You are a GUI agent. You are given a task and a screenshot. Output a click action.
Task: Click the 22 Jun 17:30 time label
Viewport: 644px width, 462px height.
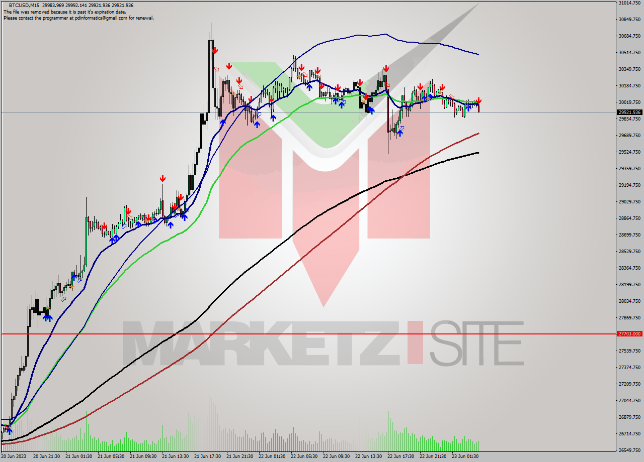pyautogui.click(x=400, y=456)
